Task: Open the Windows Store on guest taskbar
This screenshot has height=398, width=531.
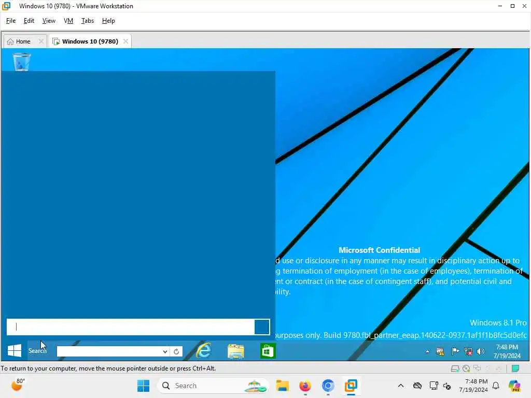Action: [x=268, y=351]
